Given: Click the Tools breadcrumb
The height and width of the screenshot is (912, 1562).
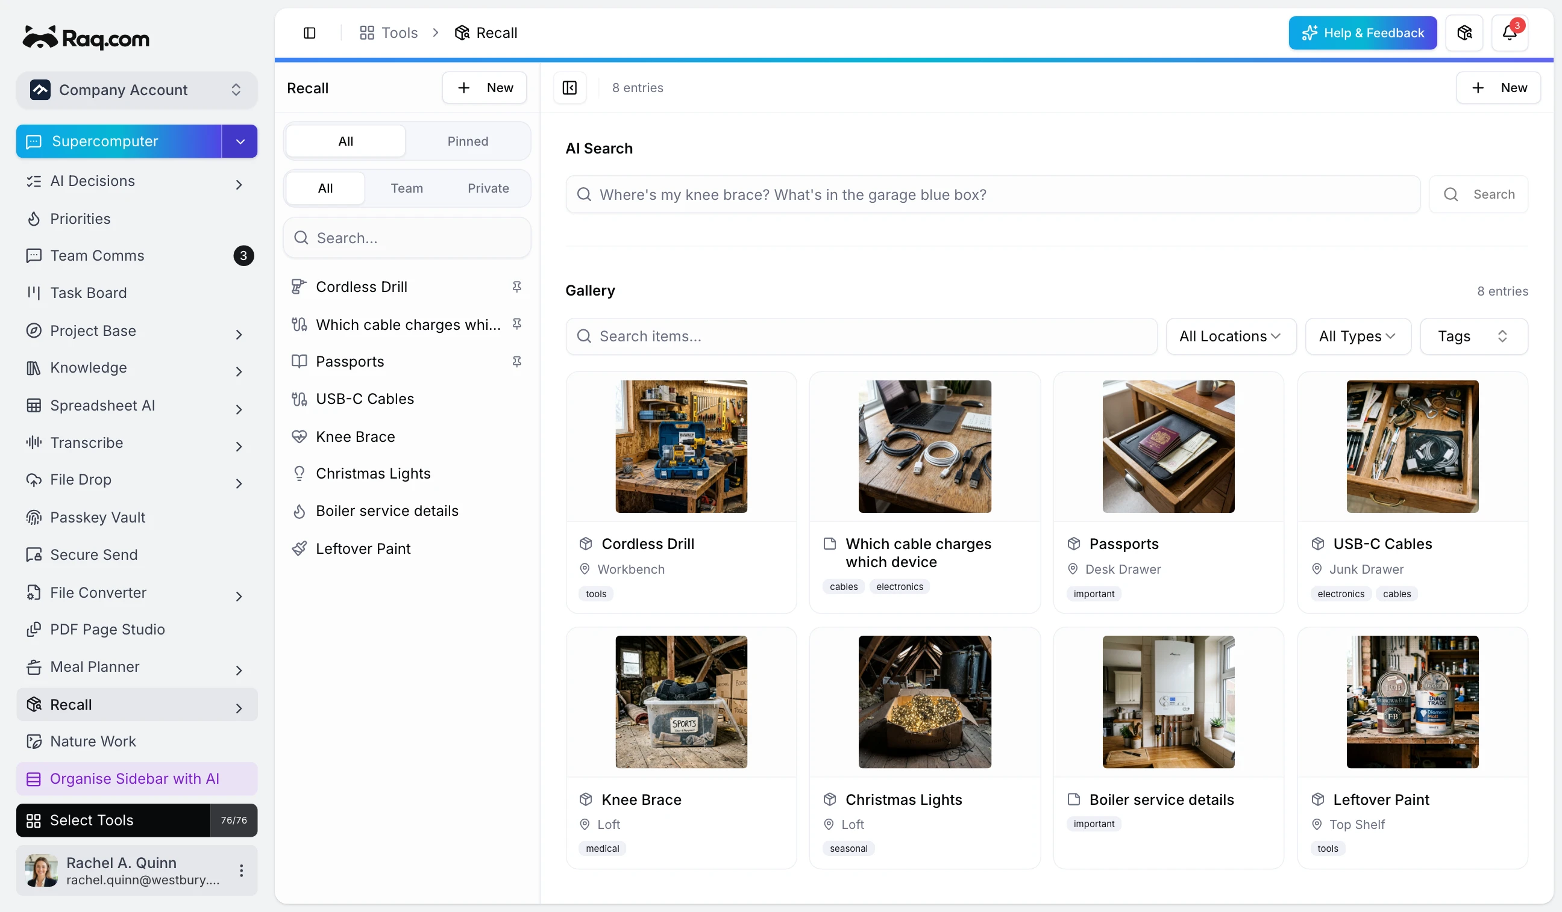Looking at the screenshot, I should (389, 33).
